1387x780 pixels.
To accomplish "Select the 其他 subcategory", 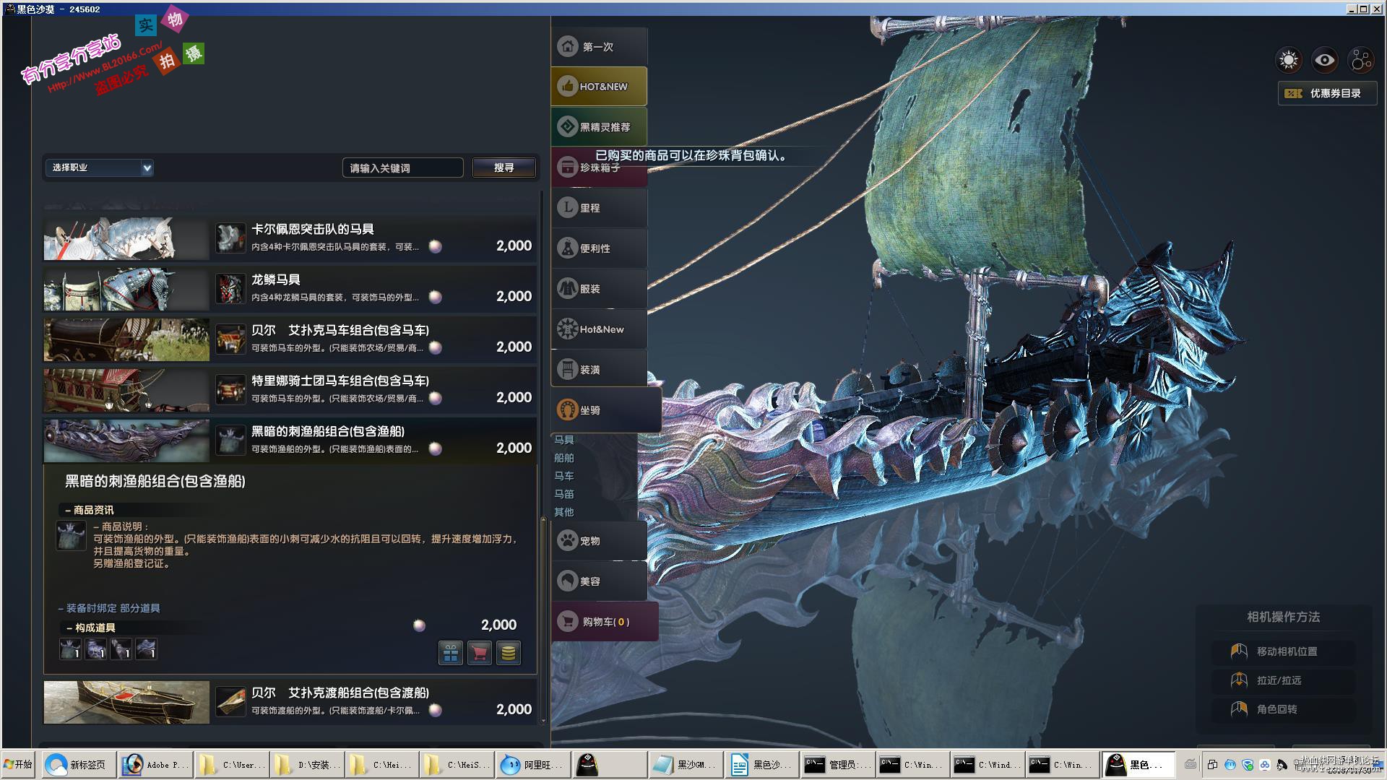I will 564,512.
